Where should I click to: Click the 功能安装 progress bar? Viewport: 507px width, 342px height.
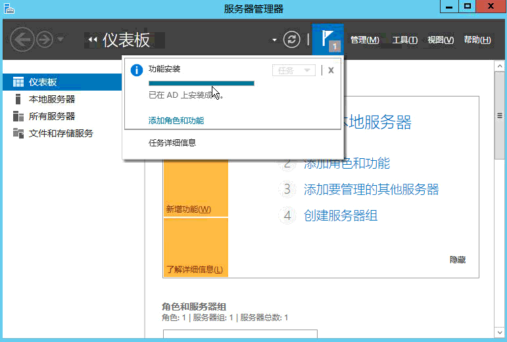201,83
